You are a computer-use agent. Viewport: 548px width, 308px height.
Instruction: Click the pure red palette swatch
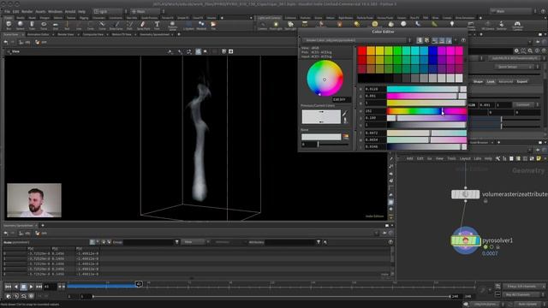point(361,51)
